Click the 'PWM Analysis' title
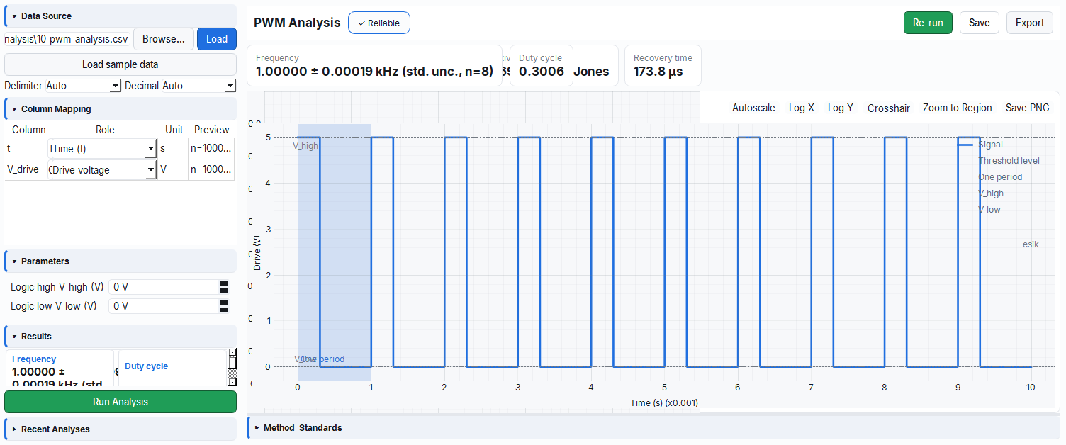Viewport: 1066px width, 445px height. (x=297, y=23)
